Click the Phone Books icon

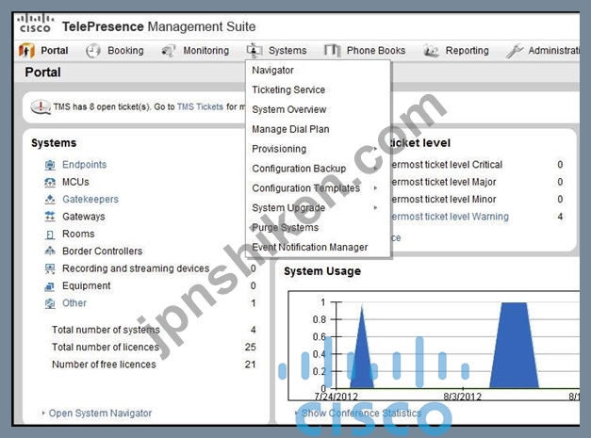(332, 51)
